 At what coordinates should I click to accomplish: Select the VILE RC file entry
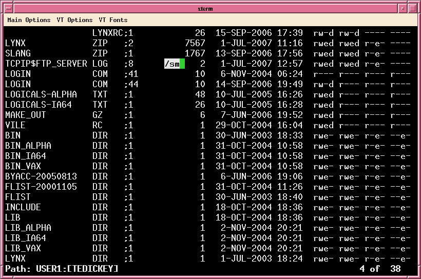tap(15, 125)
